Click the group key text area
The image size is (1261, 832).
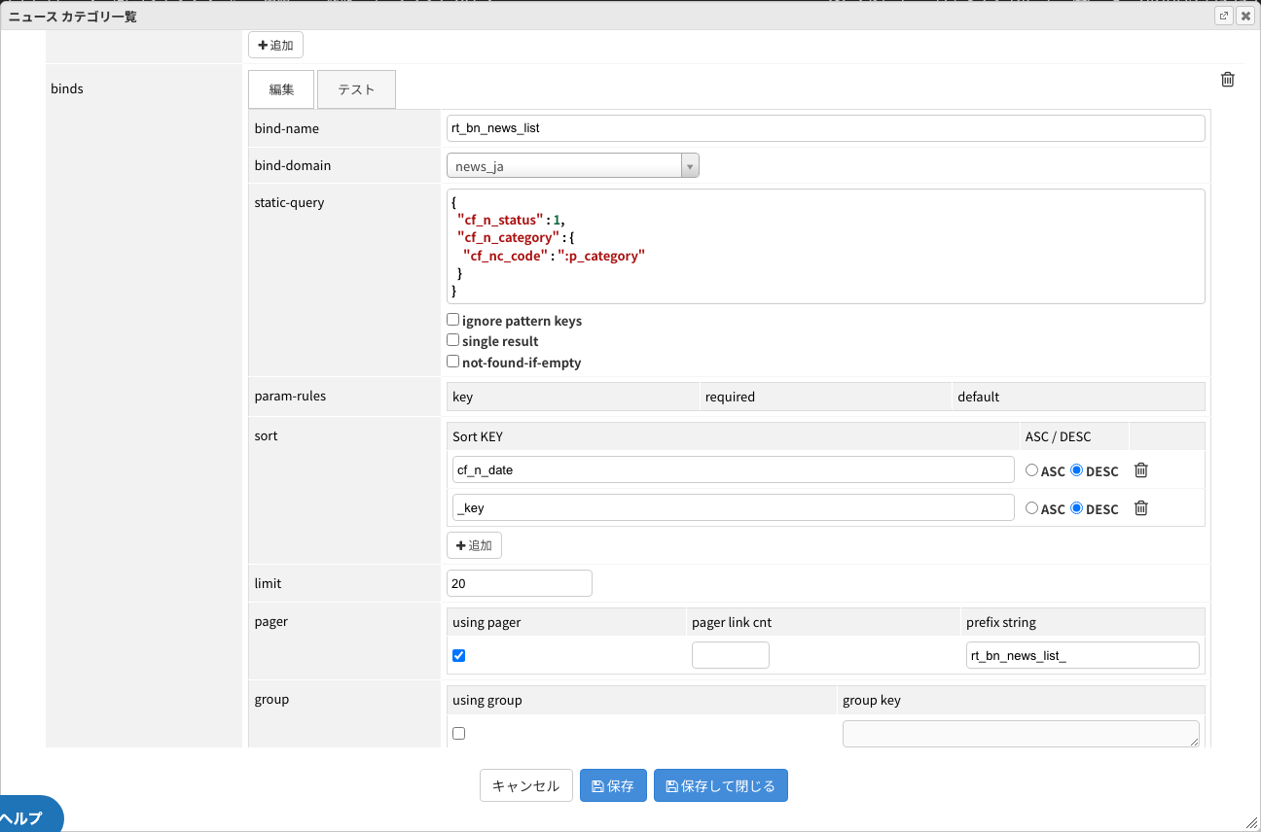(x=1021, y=734)
